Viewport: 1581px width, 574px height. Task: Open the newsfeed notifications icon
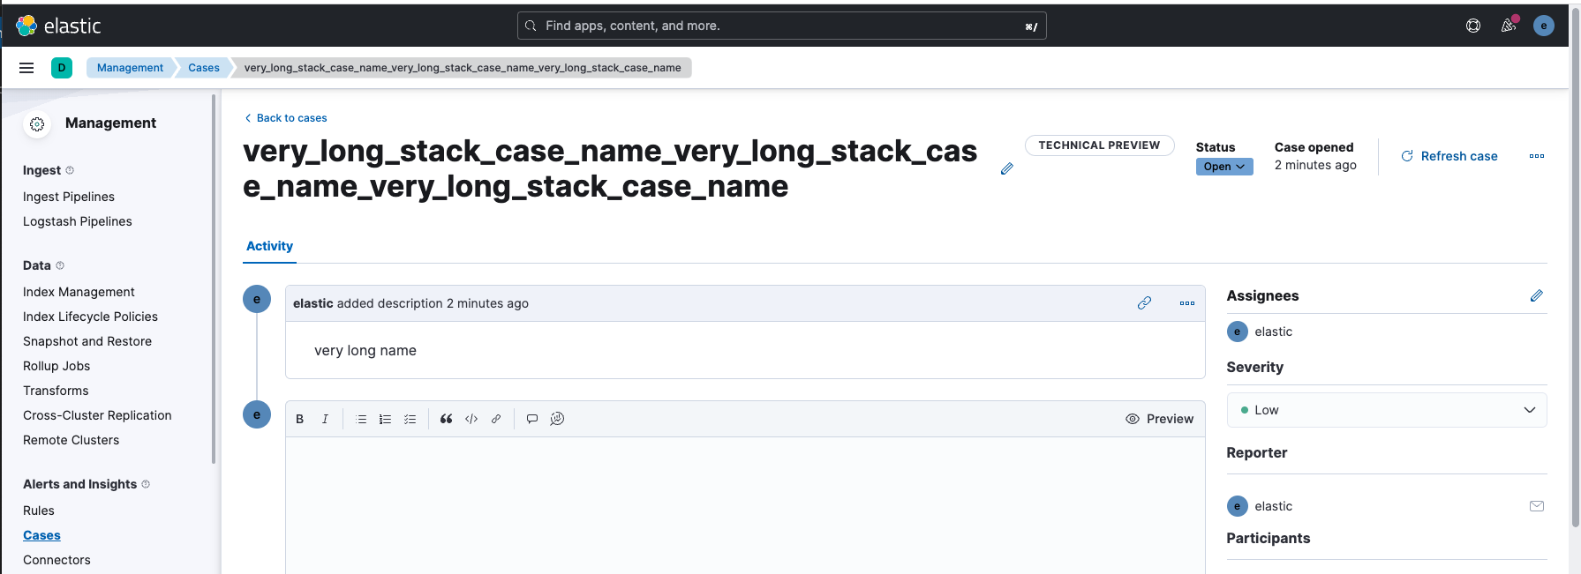pos(1509,26)
